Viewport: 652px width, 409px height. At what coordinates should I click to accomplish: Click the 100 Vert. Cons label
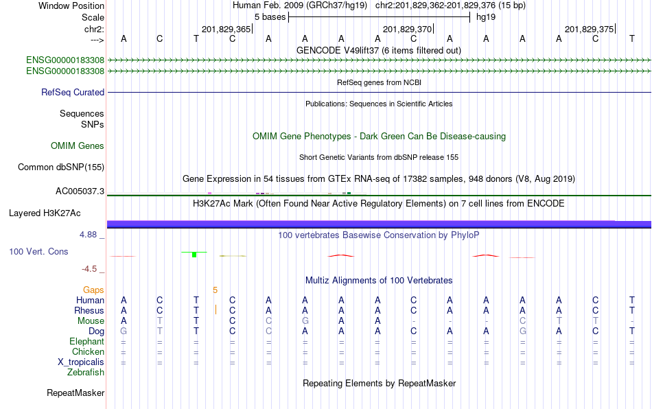pos(38,251)
